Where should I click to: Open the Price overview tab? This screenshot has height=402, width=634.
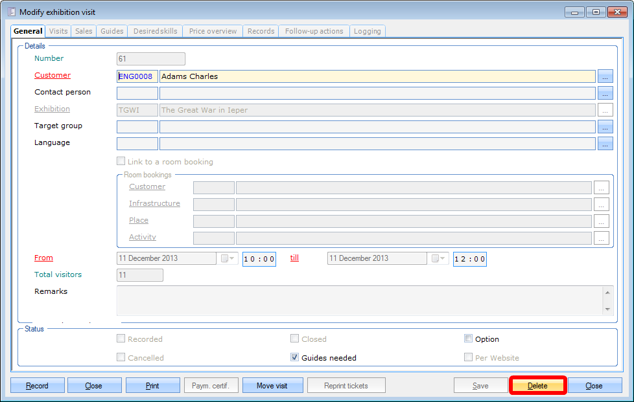click(213, 31)
